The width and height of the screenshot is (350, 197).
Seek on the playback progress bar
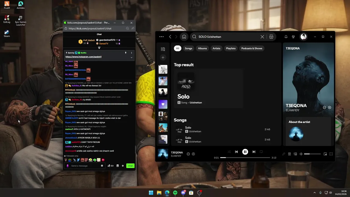(x=245, y=158)
